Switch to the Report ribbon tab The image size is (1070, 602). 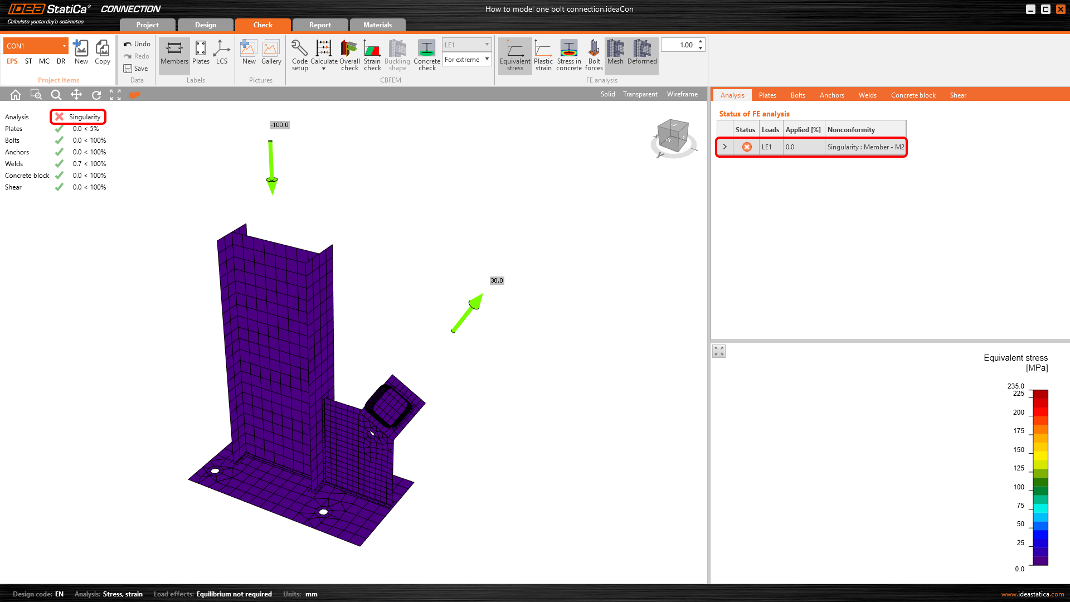(320, 25)
